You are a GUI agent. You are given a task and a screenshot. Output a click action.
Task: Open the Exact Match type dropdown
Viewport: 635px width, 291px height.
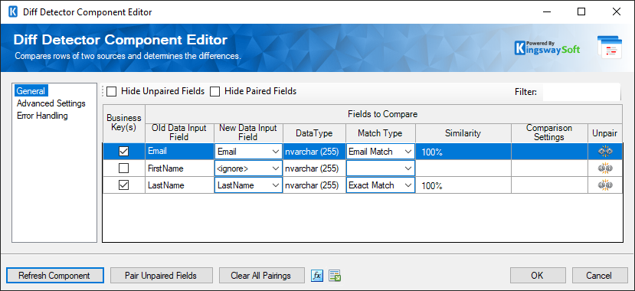click(x=380, y=185)
